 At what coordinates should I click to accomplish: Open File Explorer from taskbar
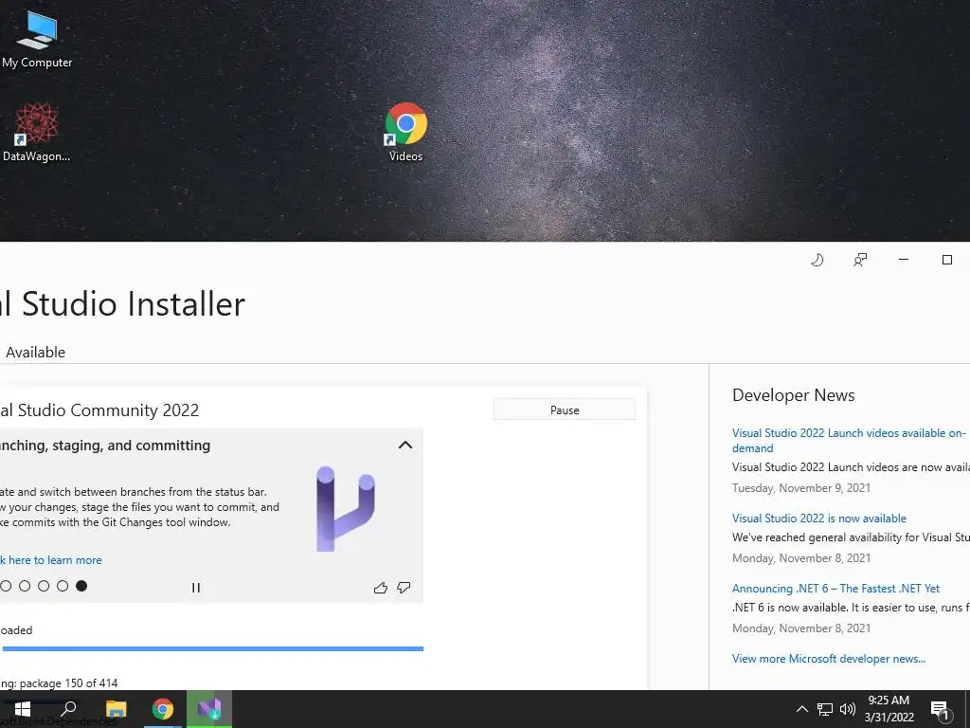[116, 709]
